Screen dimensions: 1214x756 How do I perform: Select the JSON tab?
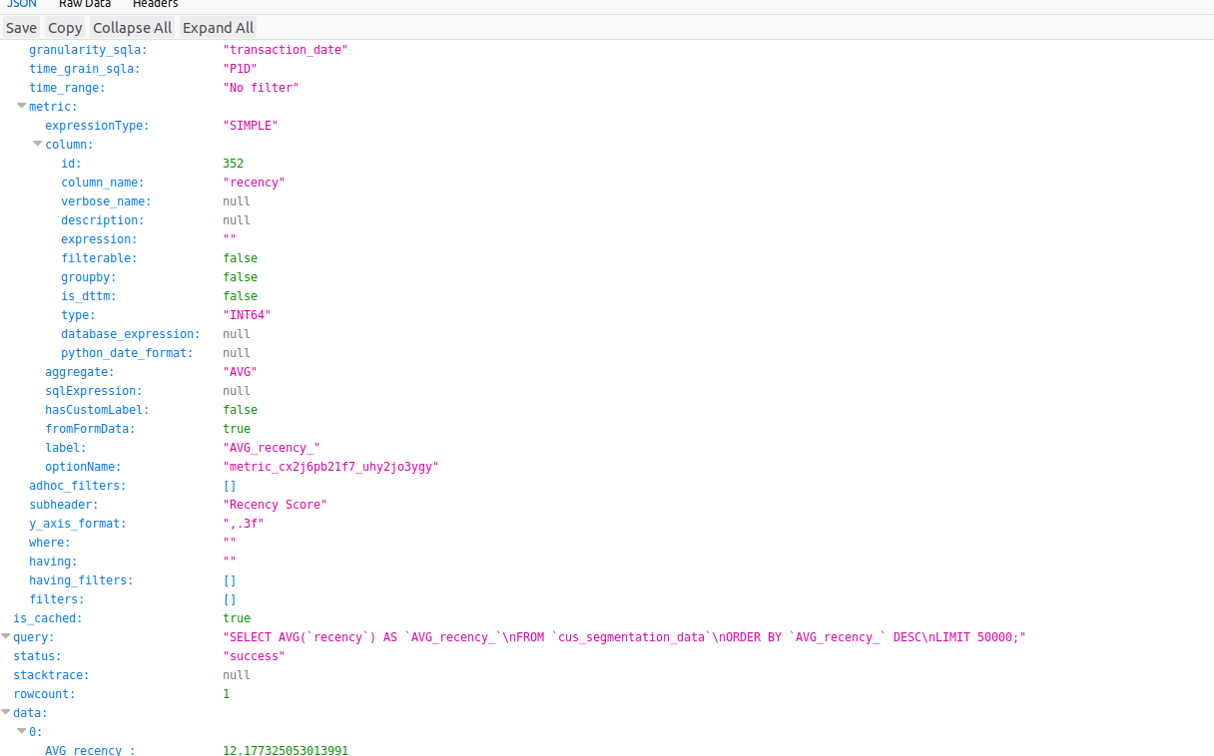(21, 4)
